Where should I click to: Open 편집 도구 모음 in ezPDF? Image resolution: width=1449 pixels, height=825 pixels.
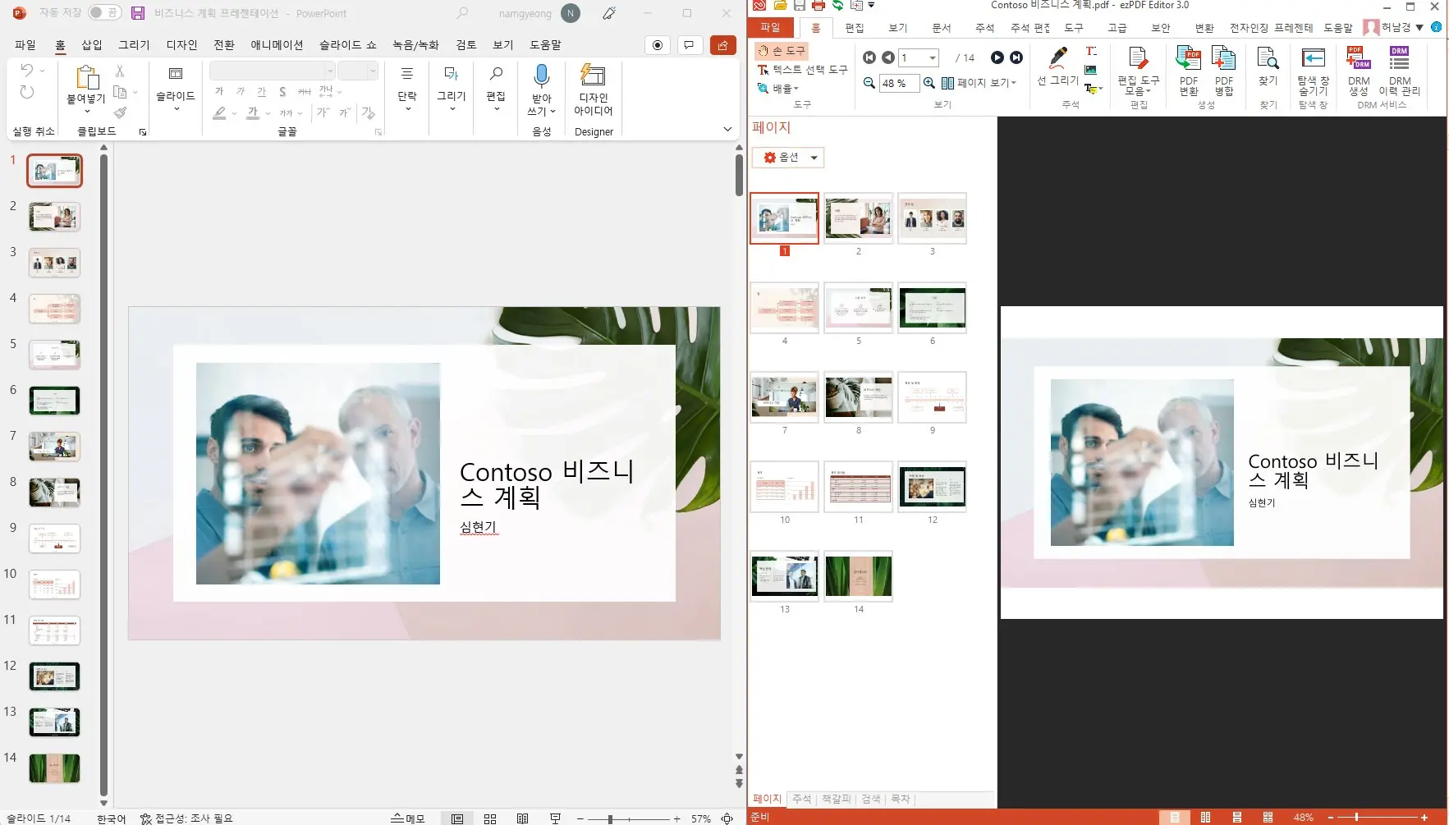[1139, 71]
